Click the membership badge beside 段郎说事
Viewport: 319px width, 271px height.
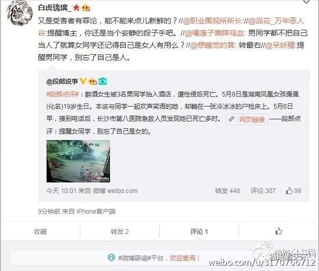pos(93,81)
